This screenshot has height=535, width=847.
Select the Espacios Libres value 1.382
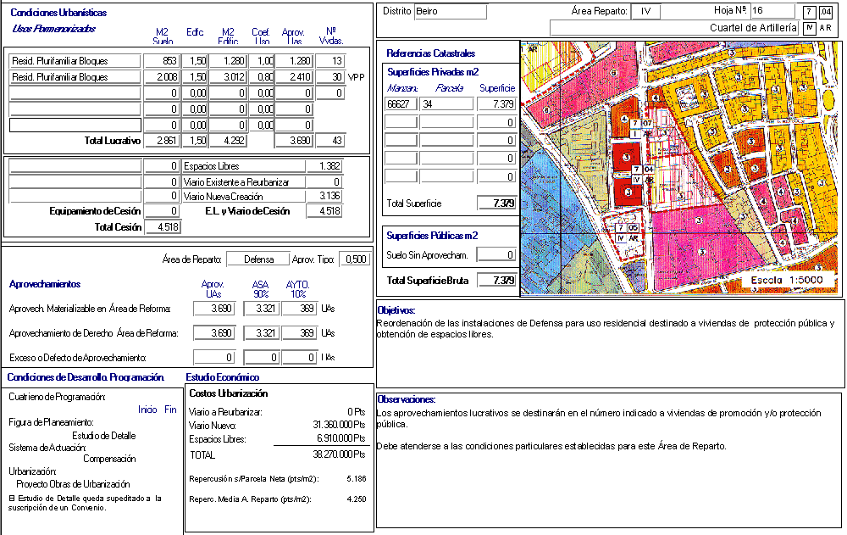[325, 166]
